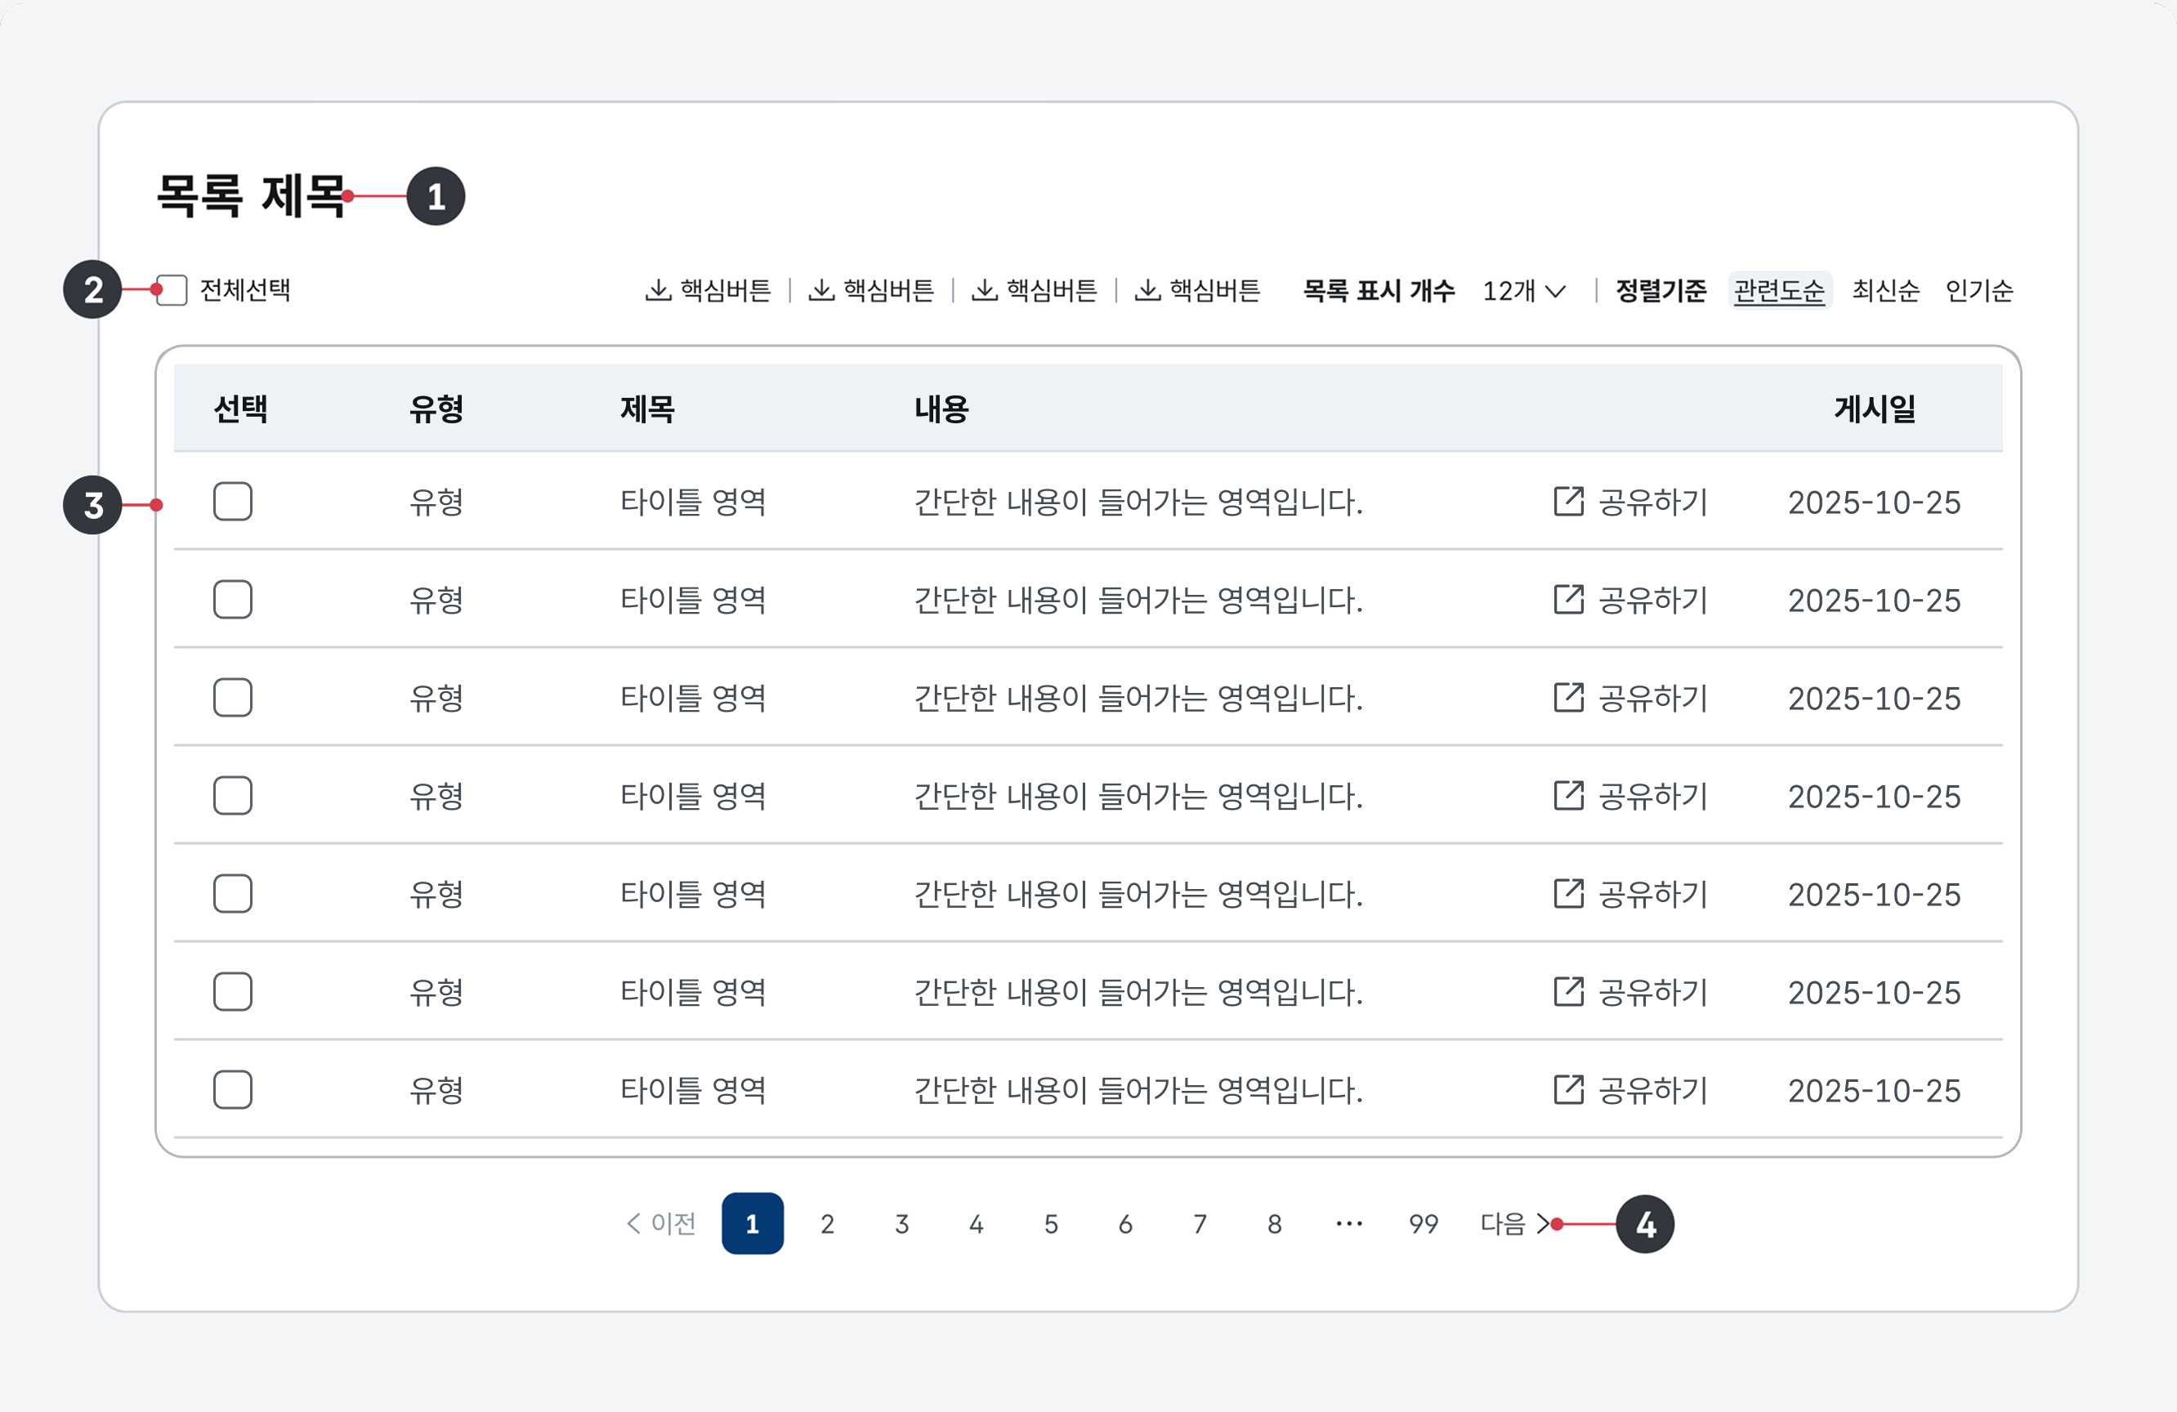Image resolution: width=2177 pixels, height=1412 pixels.
Task: Click the download icon on the fourth 핵심버튼
Action: [1149, 290]
